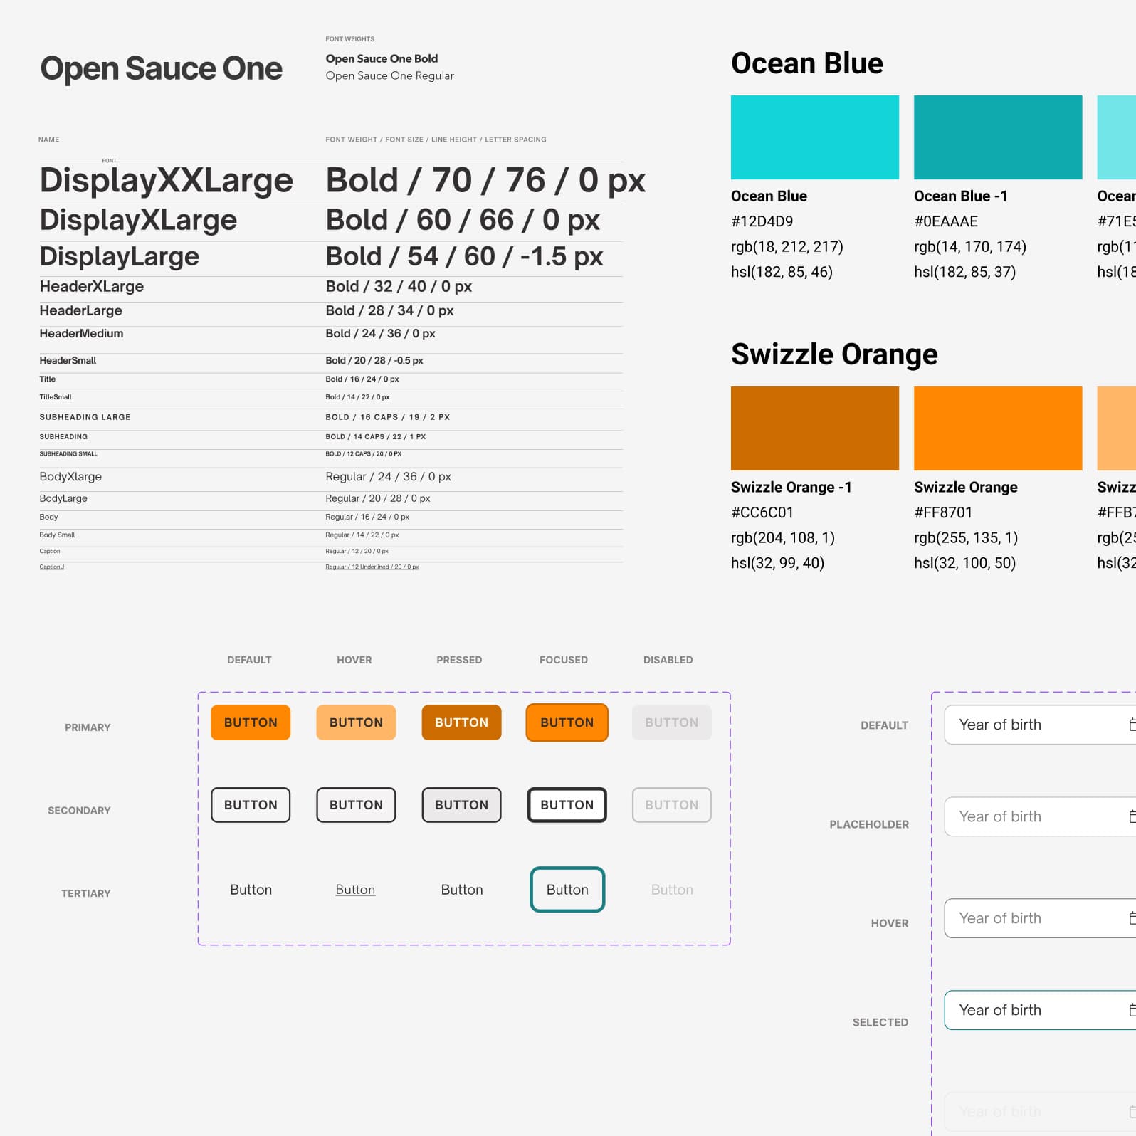Click the tertiary pressed text Button
The image size is (1136, 1136).
coord(462,890)
